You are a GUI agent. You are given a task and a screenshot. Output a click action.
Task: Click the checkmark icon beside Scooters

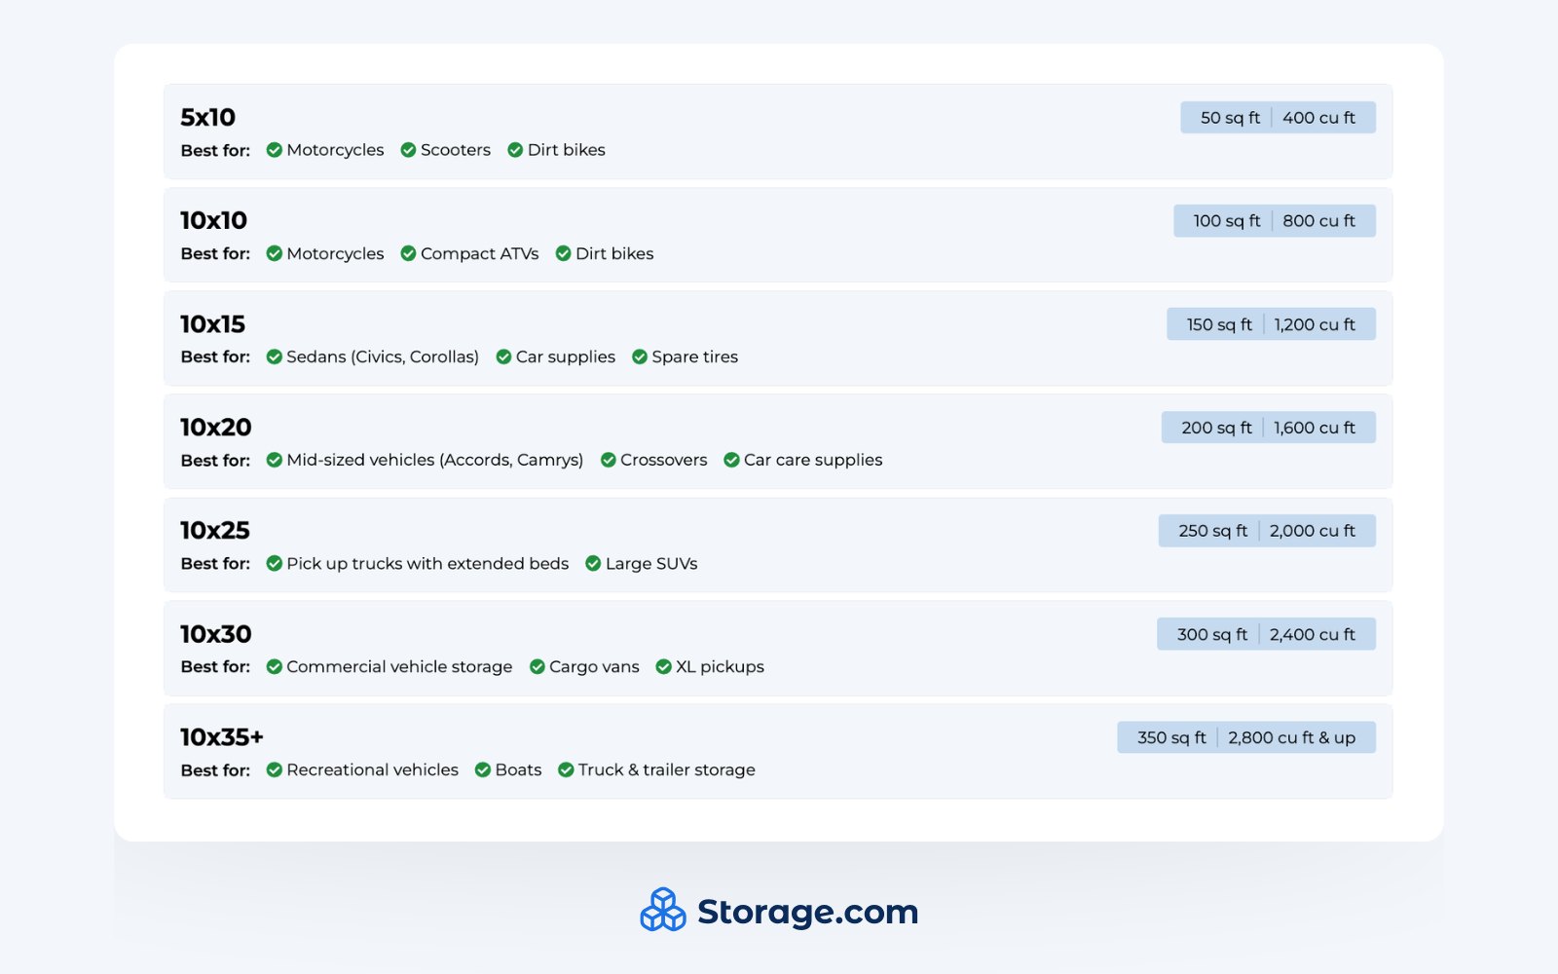[x=409, y=150]
